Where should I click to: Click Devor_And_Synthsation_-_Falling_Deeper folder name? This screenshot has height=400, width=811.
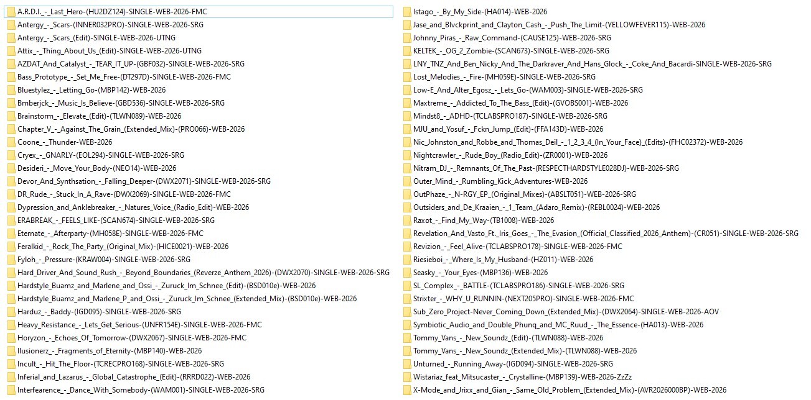[144, 181]
